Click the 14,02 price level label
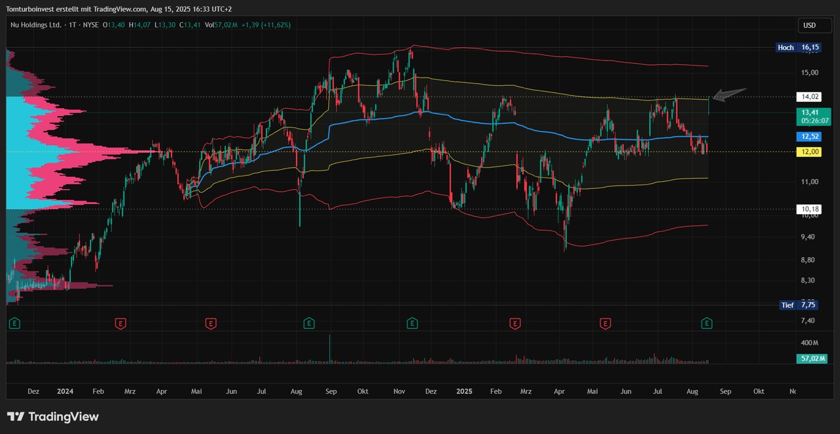Image resolution: width=840 pixels, height=434 pixels. tap(809, 97)
